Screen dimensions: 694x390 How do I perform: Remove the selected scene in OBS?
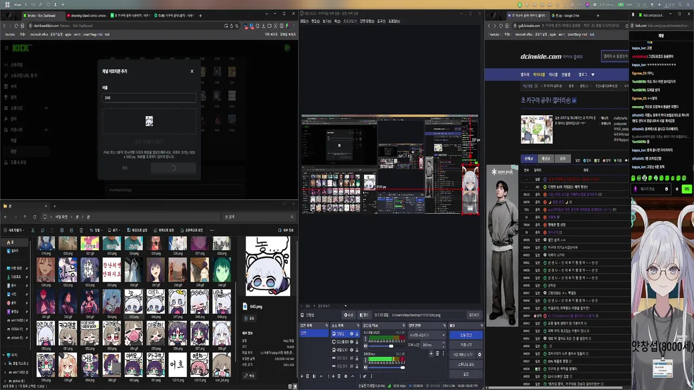pos(307,376)
